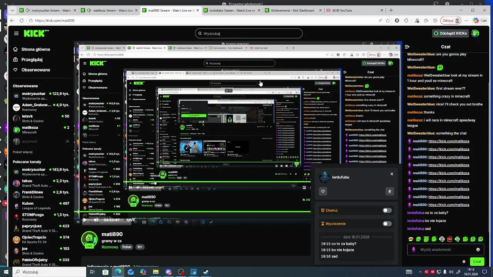This screenshot has height=277, width=493.
Task: Switch to lordufubu Stream tab
Action: [x=231, y=10]
